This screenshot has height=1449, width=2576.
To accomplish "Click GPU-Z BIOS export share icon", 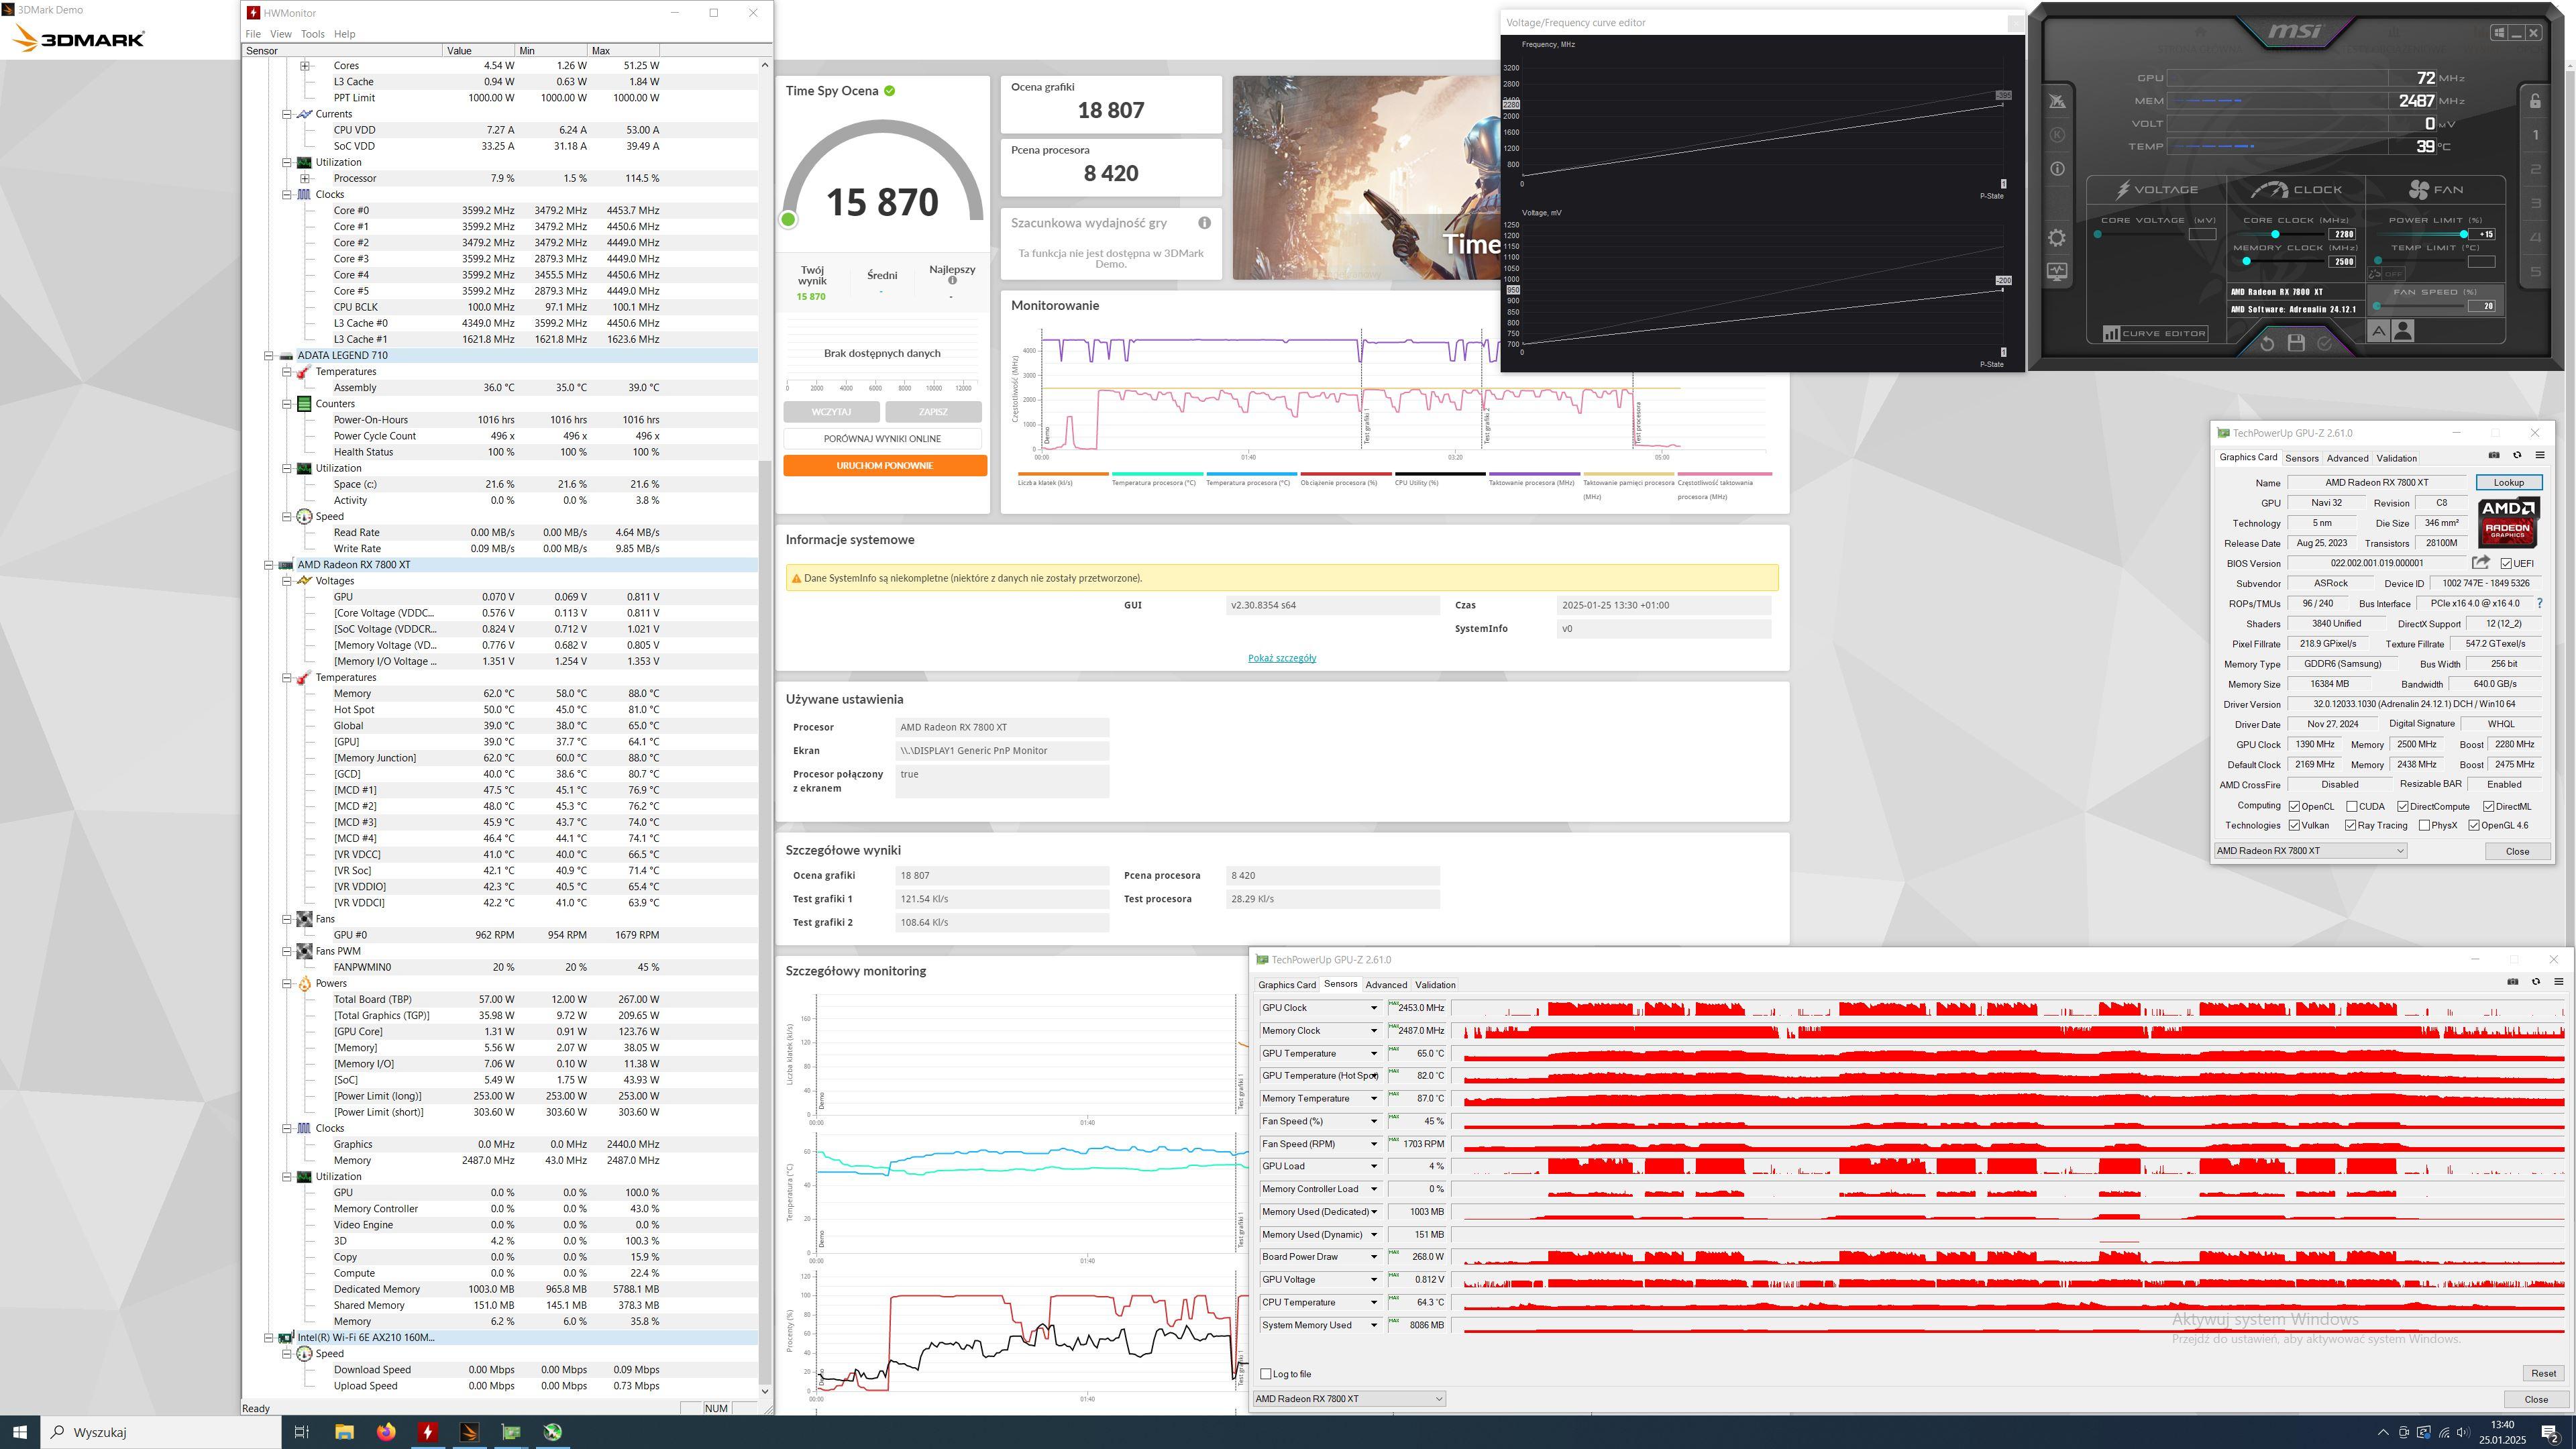I will [x=2480, y=563].
